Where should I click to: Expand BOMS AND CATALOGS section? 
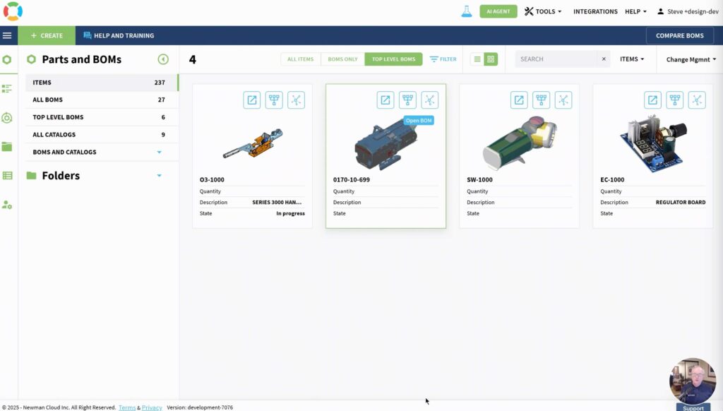159,153
